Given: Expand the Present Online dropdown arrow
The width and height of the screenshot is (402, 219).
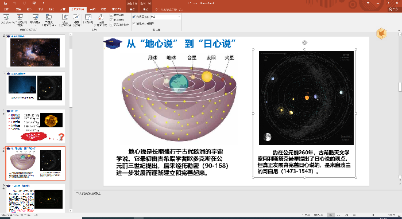Looking at the screenshot, I should click(x=36, y=25).
